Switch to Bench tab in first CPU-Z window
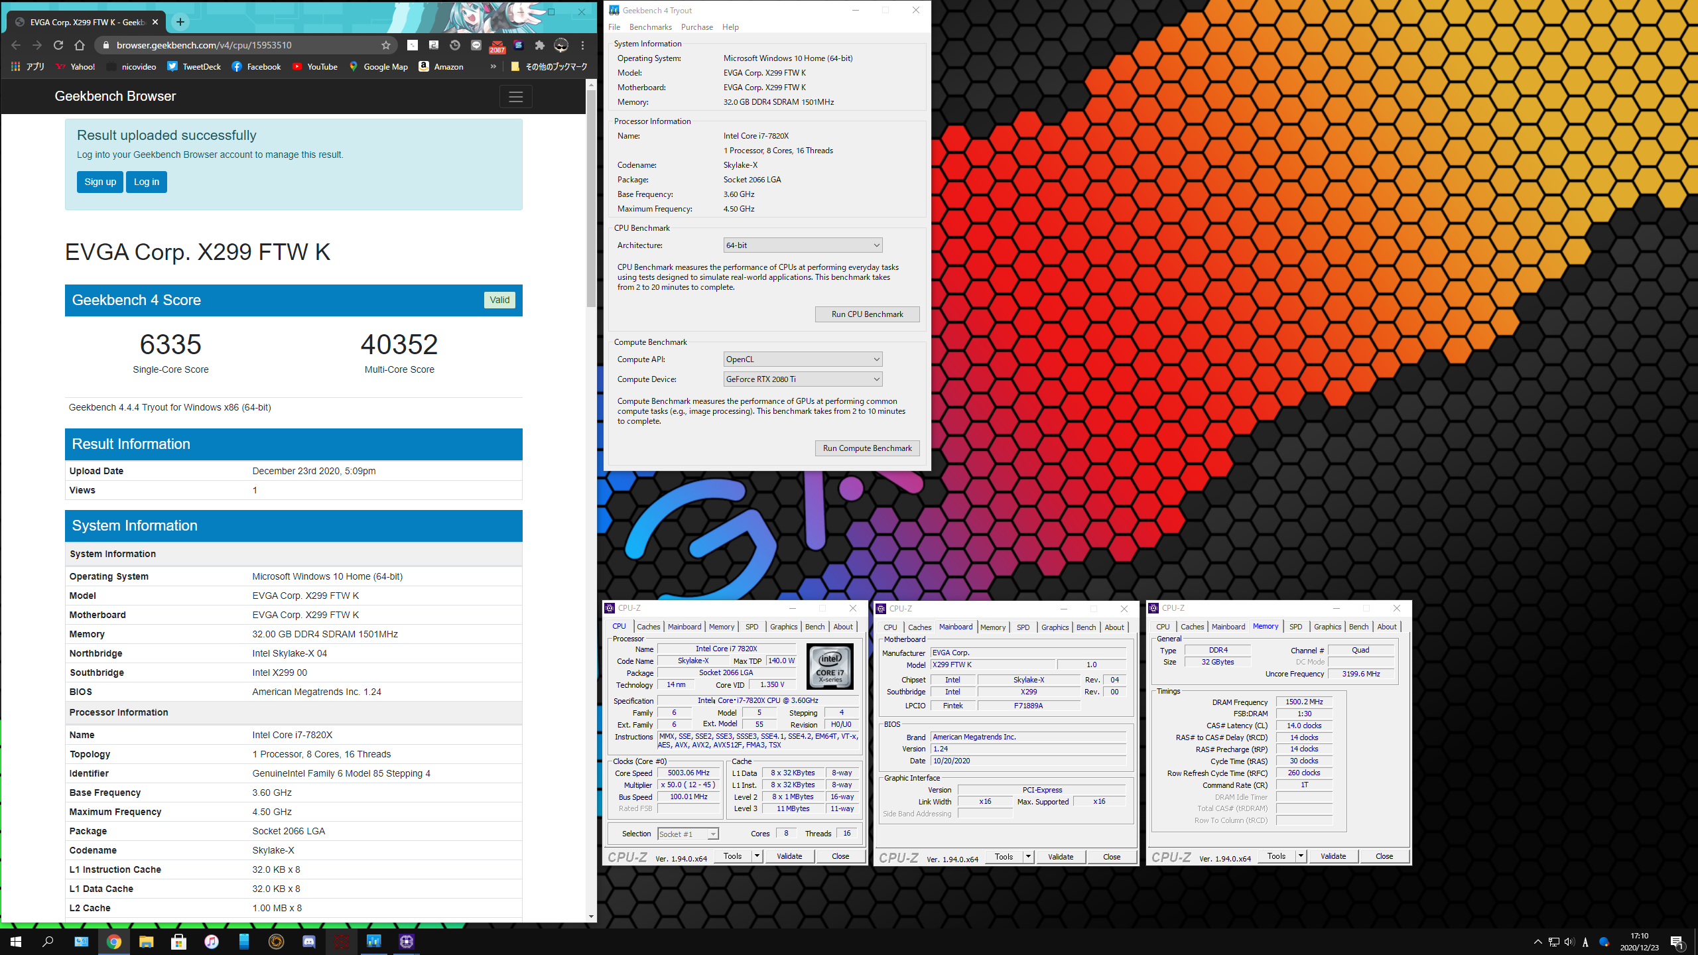1698x955 pixels. (x=815, y=627)
